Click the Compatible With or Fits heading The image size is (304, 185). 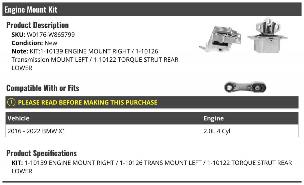coord(43,88)
